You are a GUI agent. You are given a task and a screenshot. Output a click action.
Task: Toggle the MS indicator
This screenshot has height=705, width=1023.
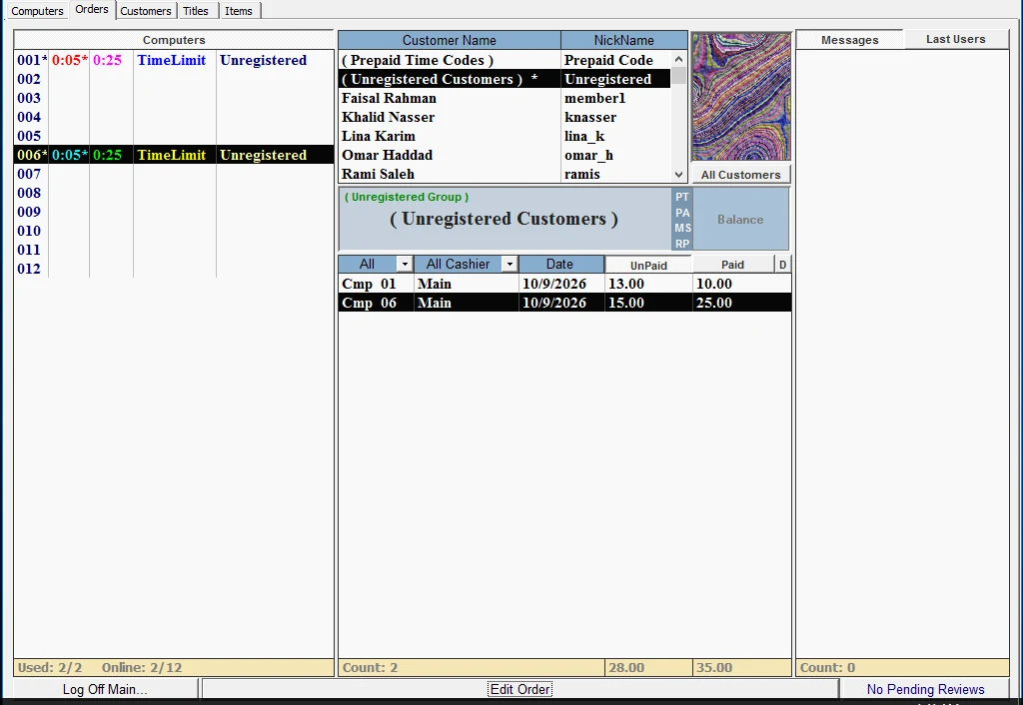[681, 228]
